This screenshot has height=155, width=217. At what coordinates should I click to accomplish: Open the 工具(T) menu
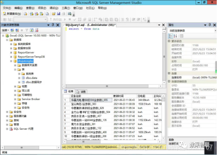click(x=66, y=8)
